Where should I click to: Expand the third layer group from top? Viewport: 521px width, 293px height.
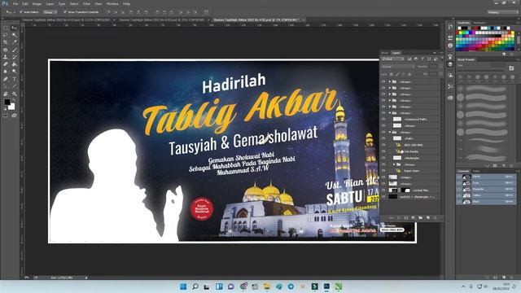coord(389,94)
